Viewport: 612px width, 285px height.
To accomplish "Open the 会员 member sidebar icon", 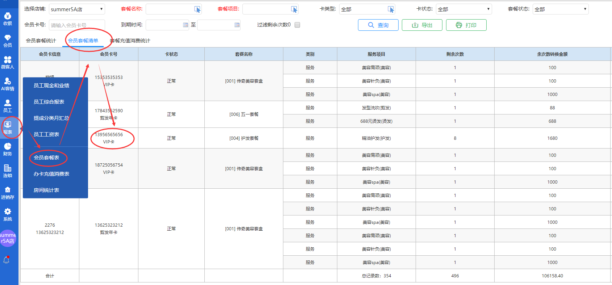I will 8,41.
